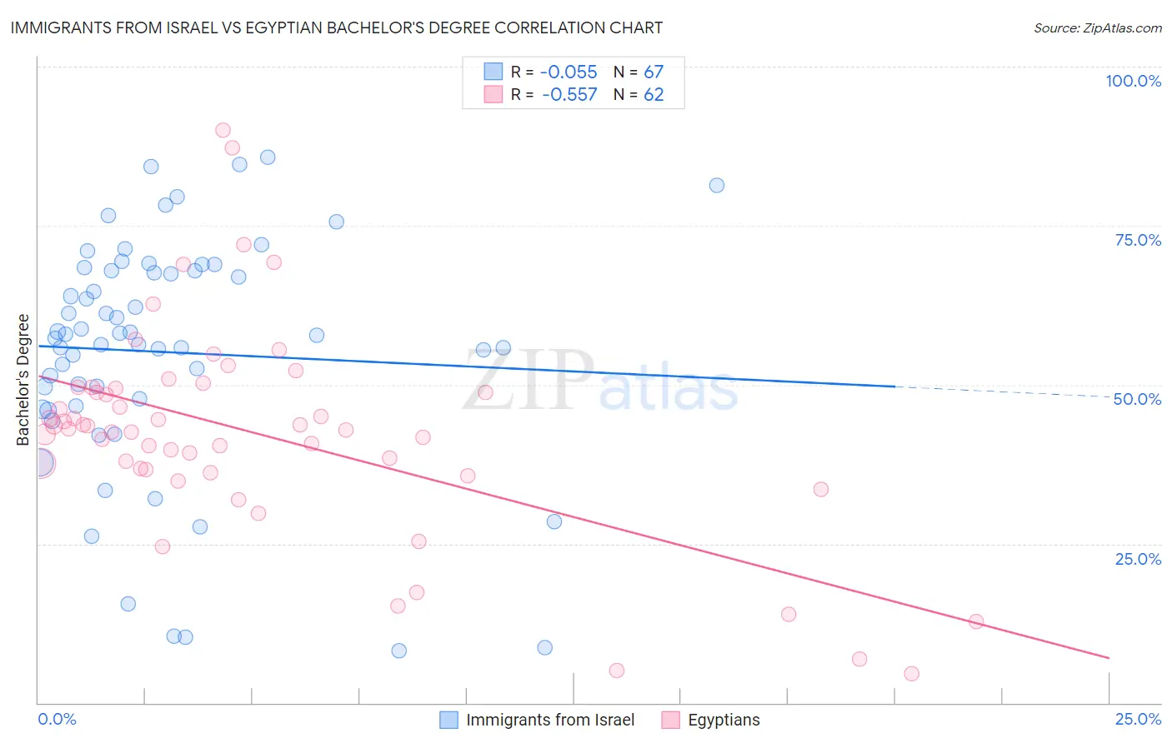Click the 0.0% x-axis label
This screenshot has width=1172, height=743.
coord(57,719)
